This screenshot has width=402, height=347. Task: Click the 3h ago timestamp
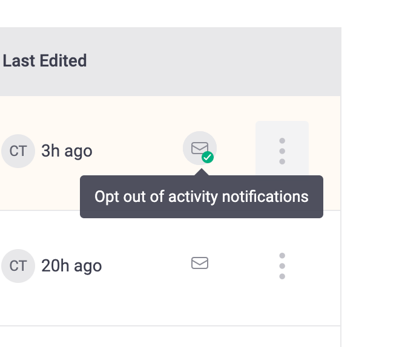click(x=67, y=151)
